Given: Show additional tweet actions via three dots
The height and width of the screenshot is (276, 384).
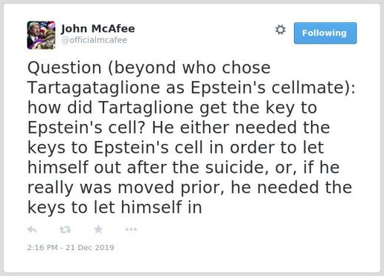Looking at the screenshot, I should coord(131,230).
